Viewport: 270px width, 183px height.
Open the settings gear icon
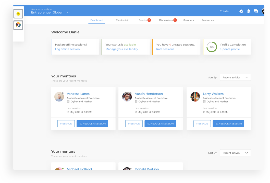[241, 11]
